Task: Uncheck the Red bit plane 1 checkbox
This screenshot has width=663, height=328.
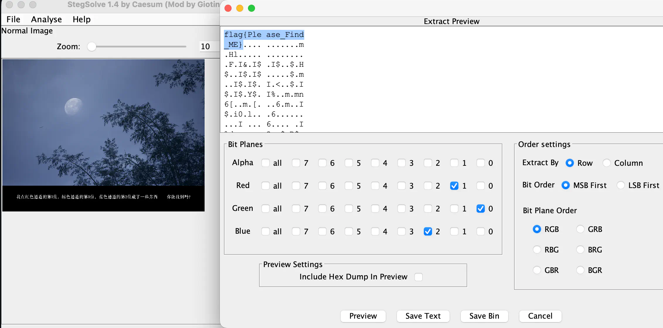Action: 454,186
